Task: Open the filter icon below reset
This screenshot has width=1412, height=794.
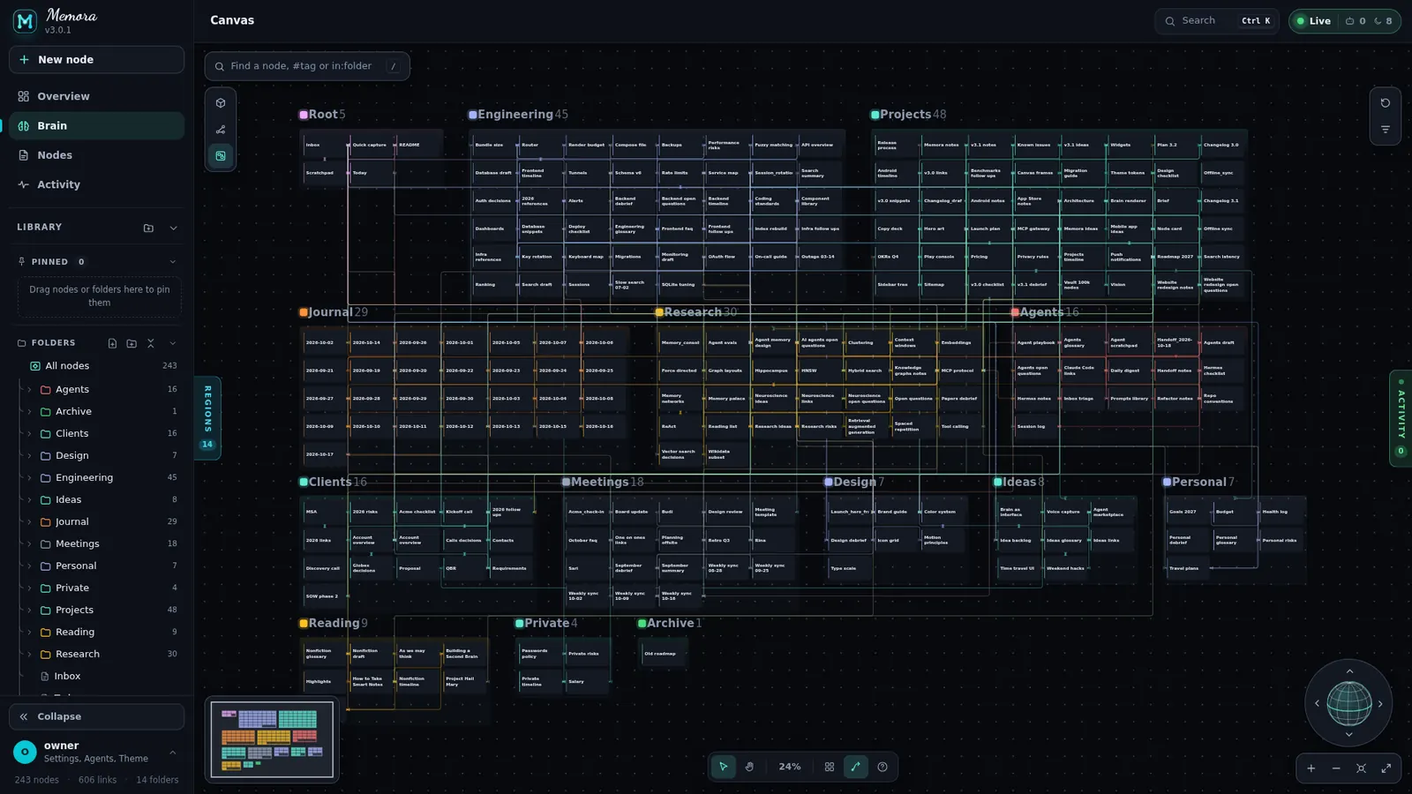Action: [1386, 130]
